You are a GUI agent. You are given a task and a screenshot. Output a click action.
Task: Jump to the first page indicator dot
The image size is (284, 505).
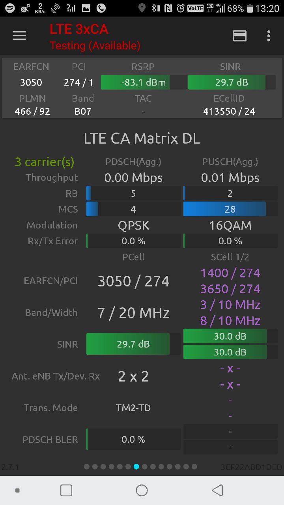[87, 467]
